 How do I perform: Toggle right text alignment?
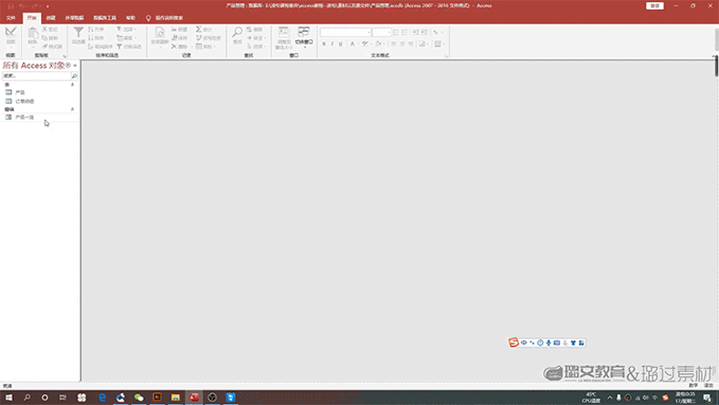coord(410,44)
